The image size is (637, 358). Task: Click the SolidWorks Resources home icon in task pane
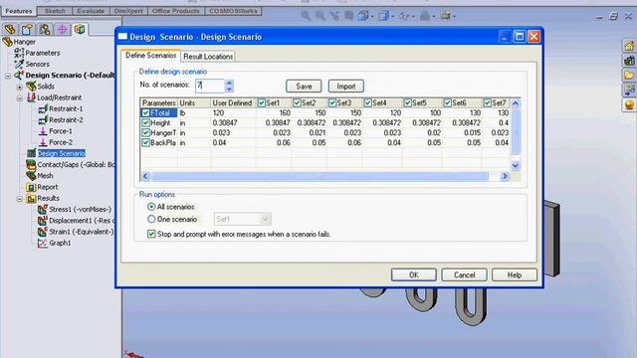(x=629, y=46)
